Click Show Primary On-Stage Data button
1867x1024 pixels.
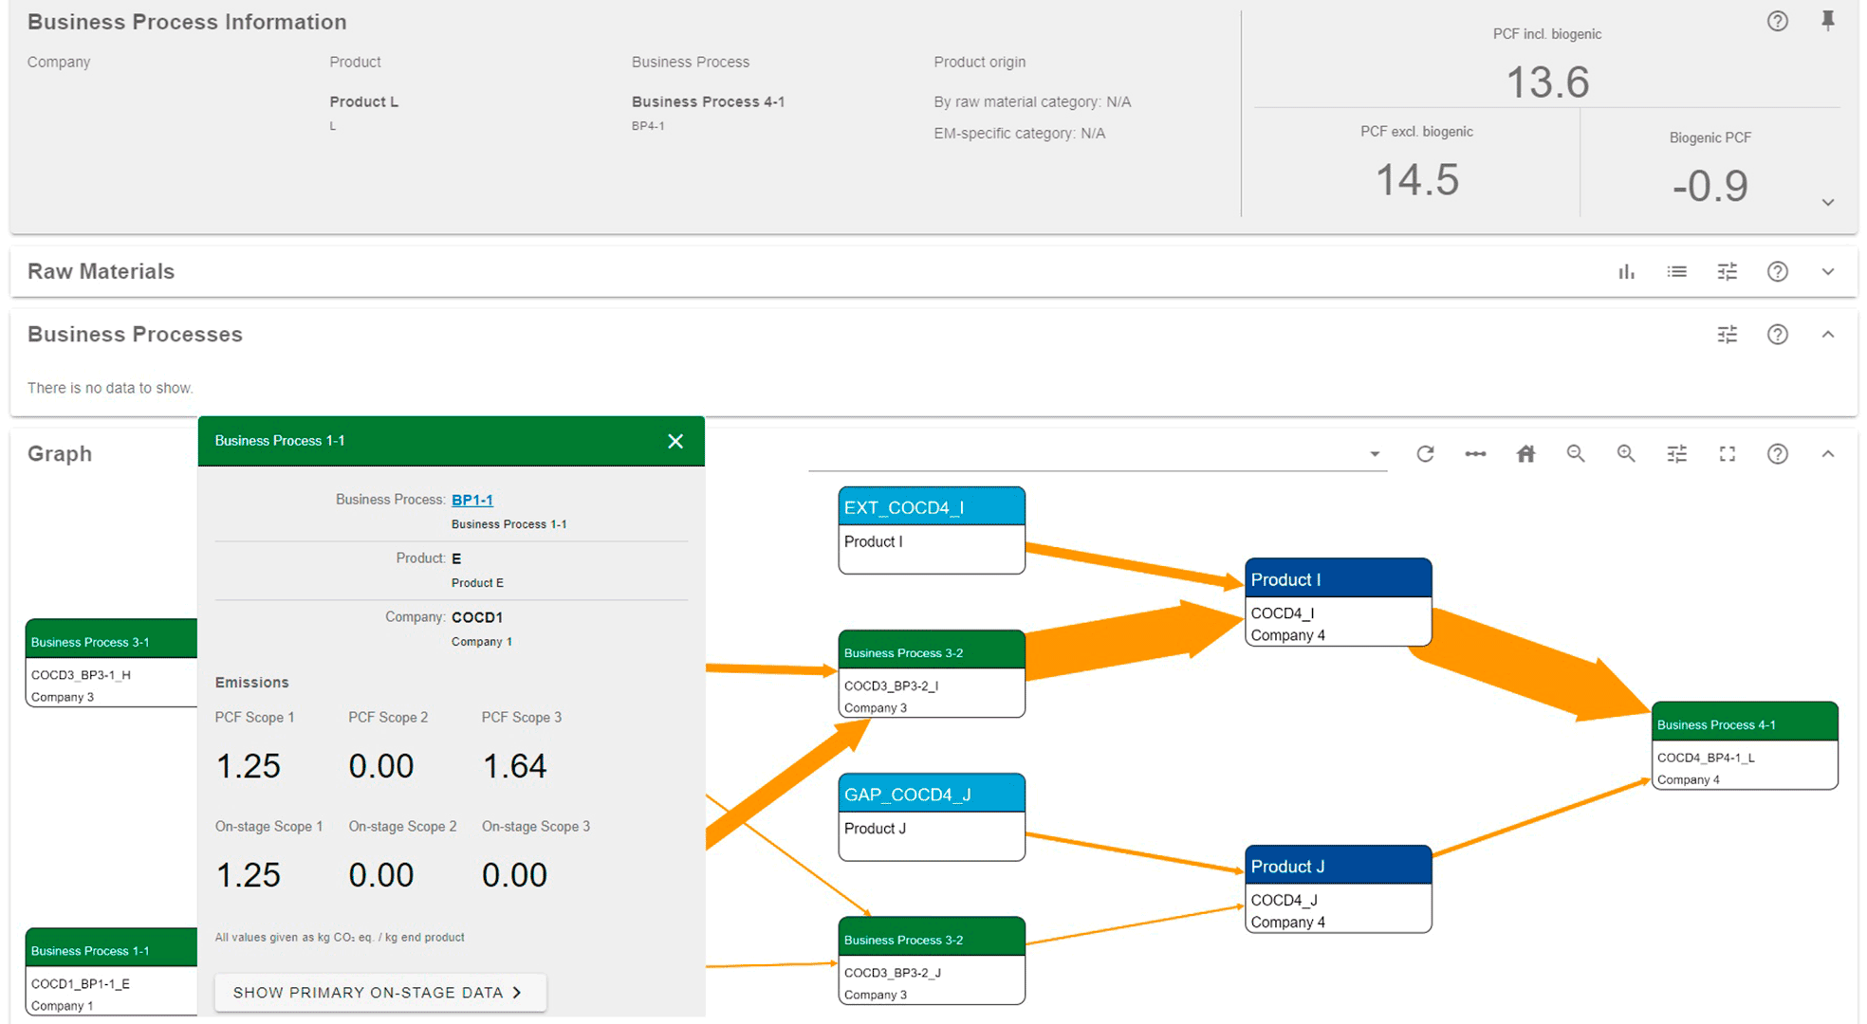pos(379,993)
